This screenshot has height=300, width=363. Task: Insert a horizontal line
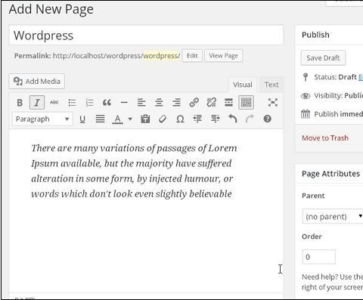coord(124,103)
